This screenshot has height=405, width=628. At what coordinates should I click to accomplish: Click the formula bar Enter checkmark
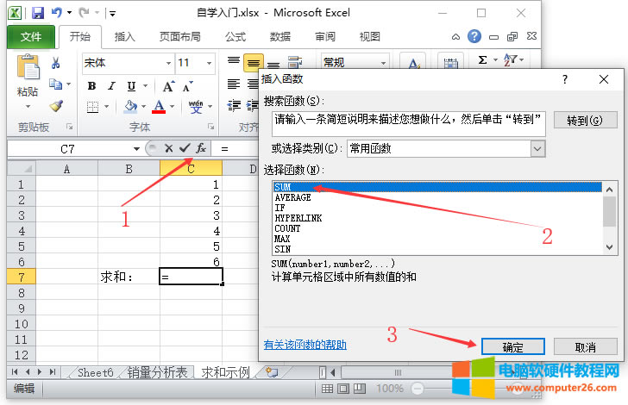185,148
